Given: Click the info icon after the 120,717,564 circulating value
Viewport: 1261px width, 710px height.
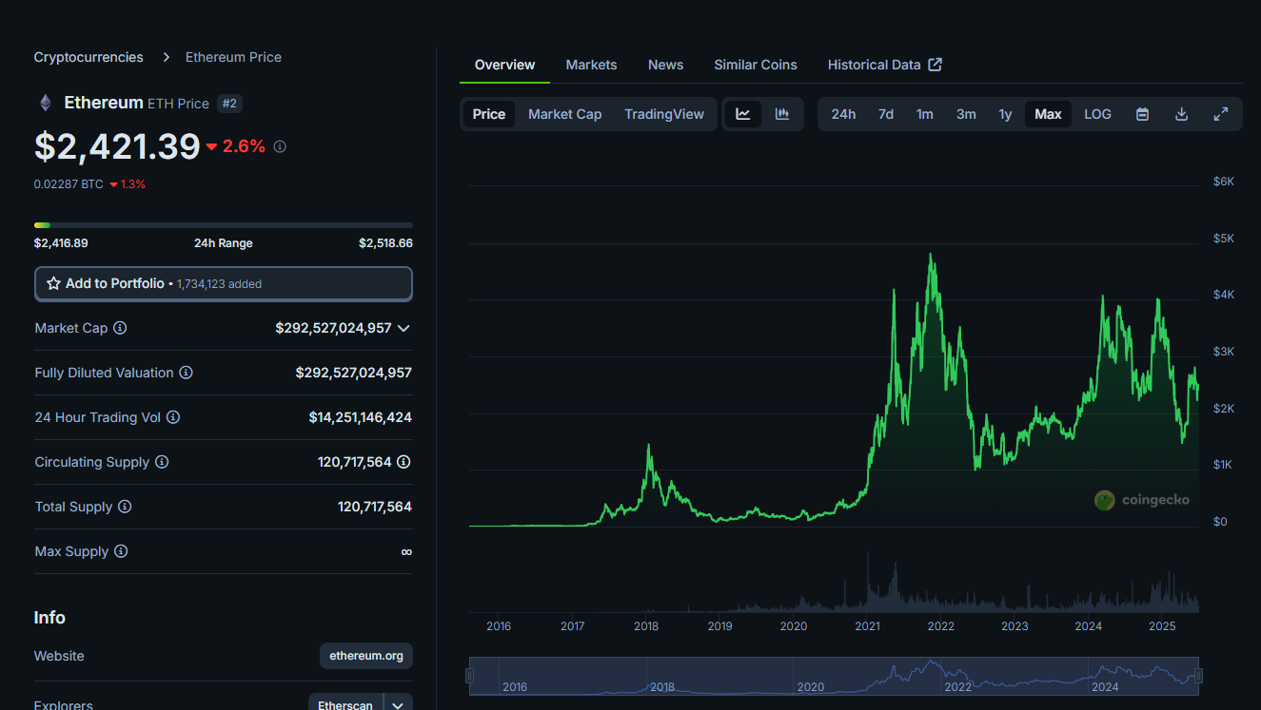Looking at the screenshot, I should (x=404, y=462).
